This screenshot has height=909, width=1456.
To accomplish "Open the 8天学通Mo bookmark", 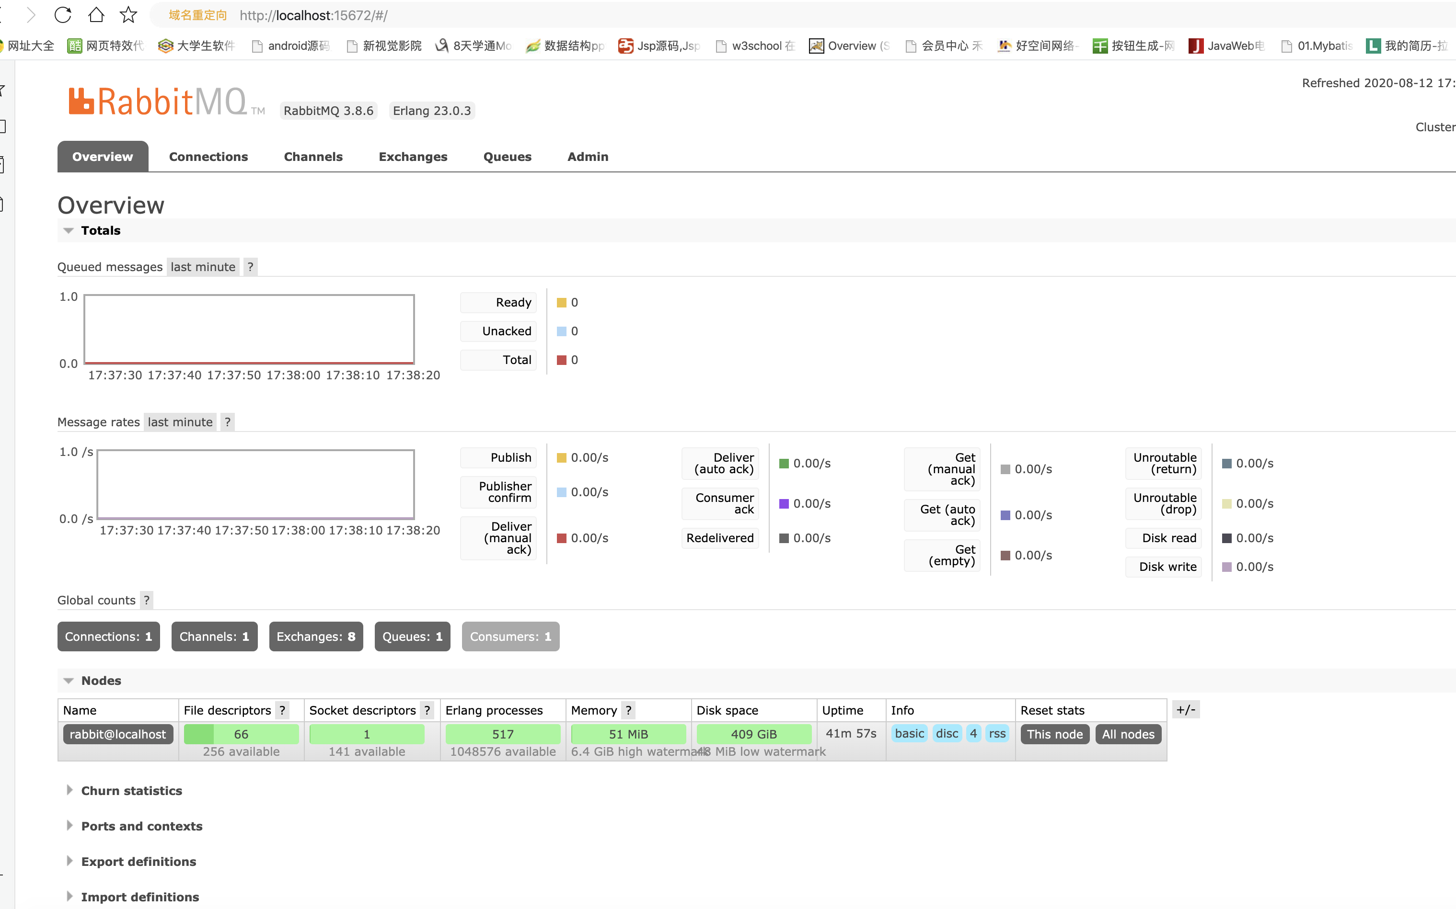I will pos(473,45).
